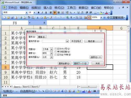The width and height of the screenshot is (131, 98).
Task: Open the 文件(F) menu
Action: (x=13, y=8)
